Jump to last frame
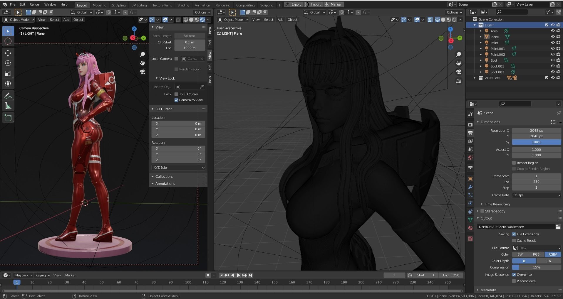563x299 pixels. (250, 275)
